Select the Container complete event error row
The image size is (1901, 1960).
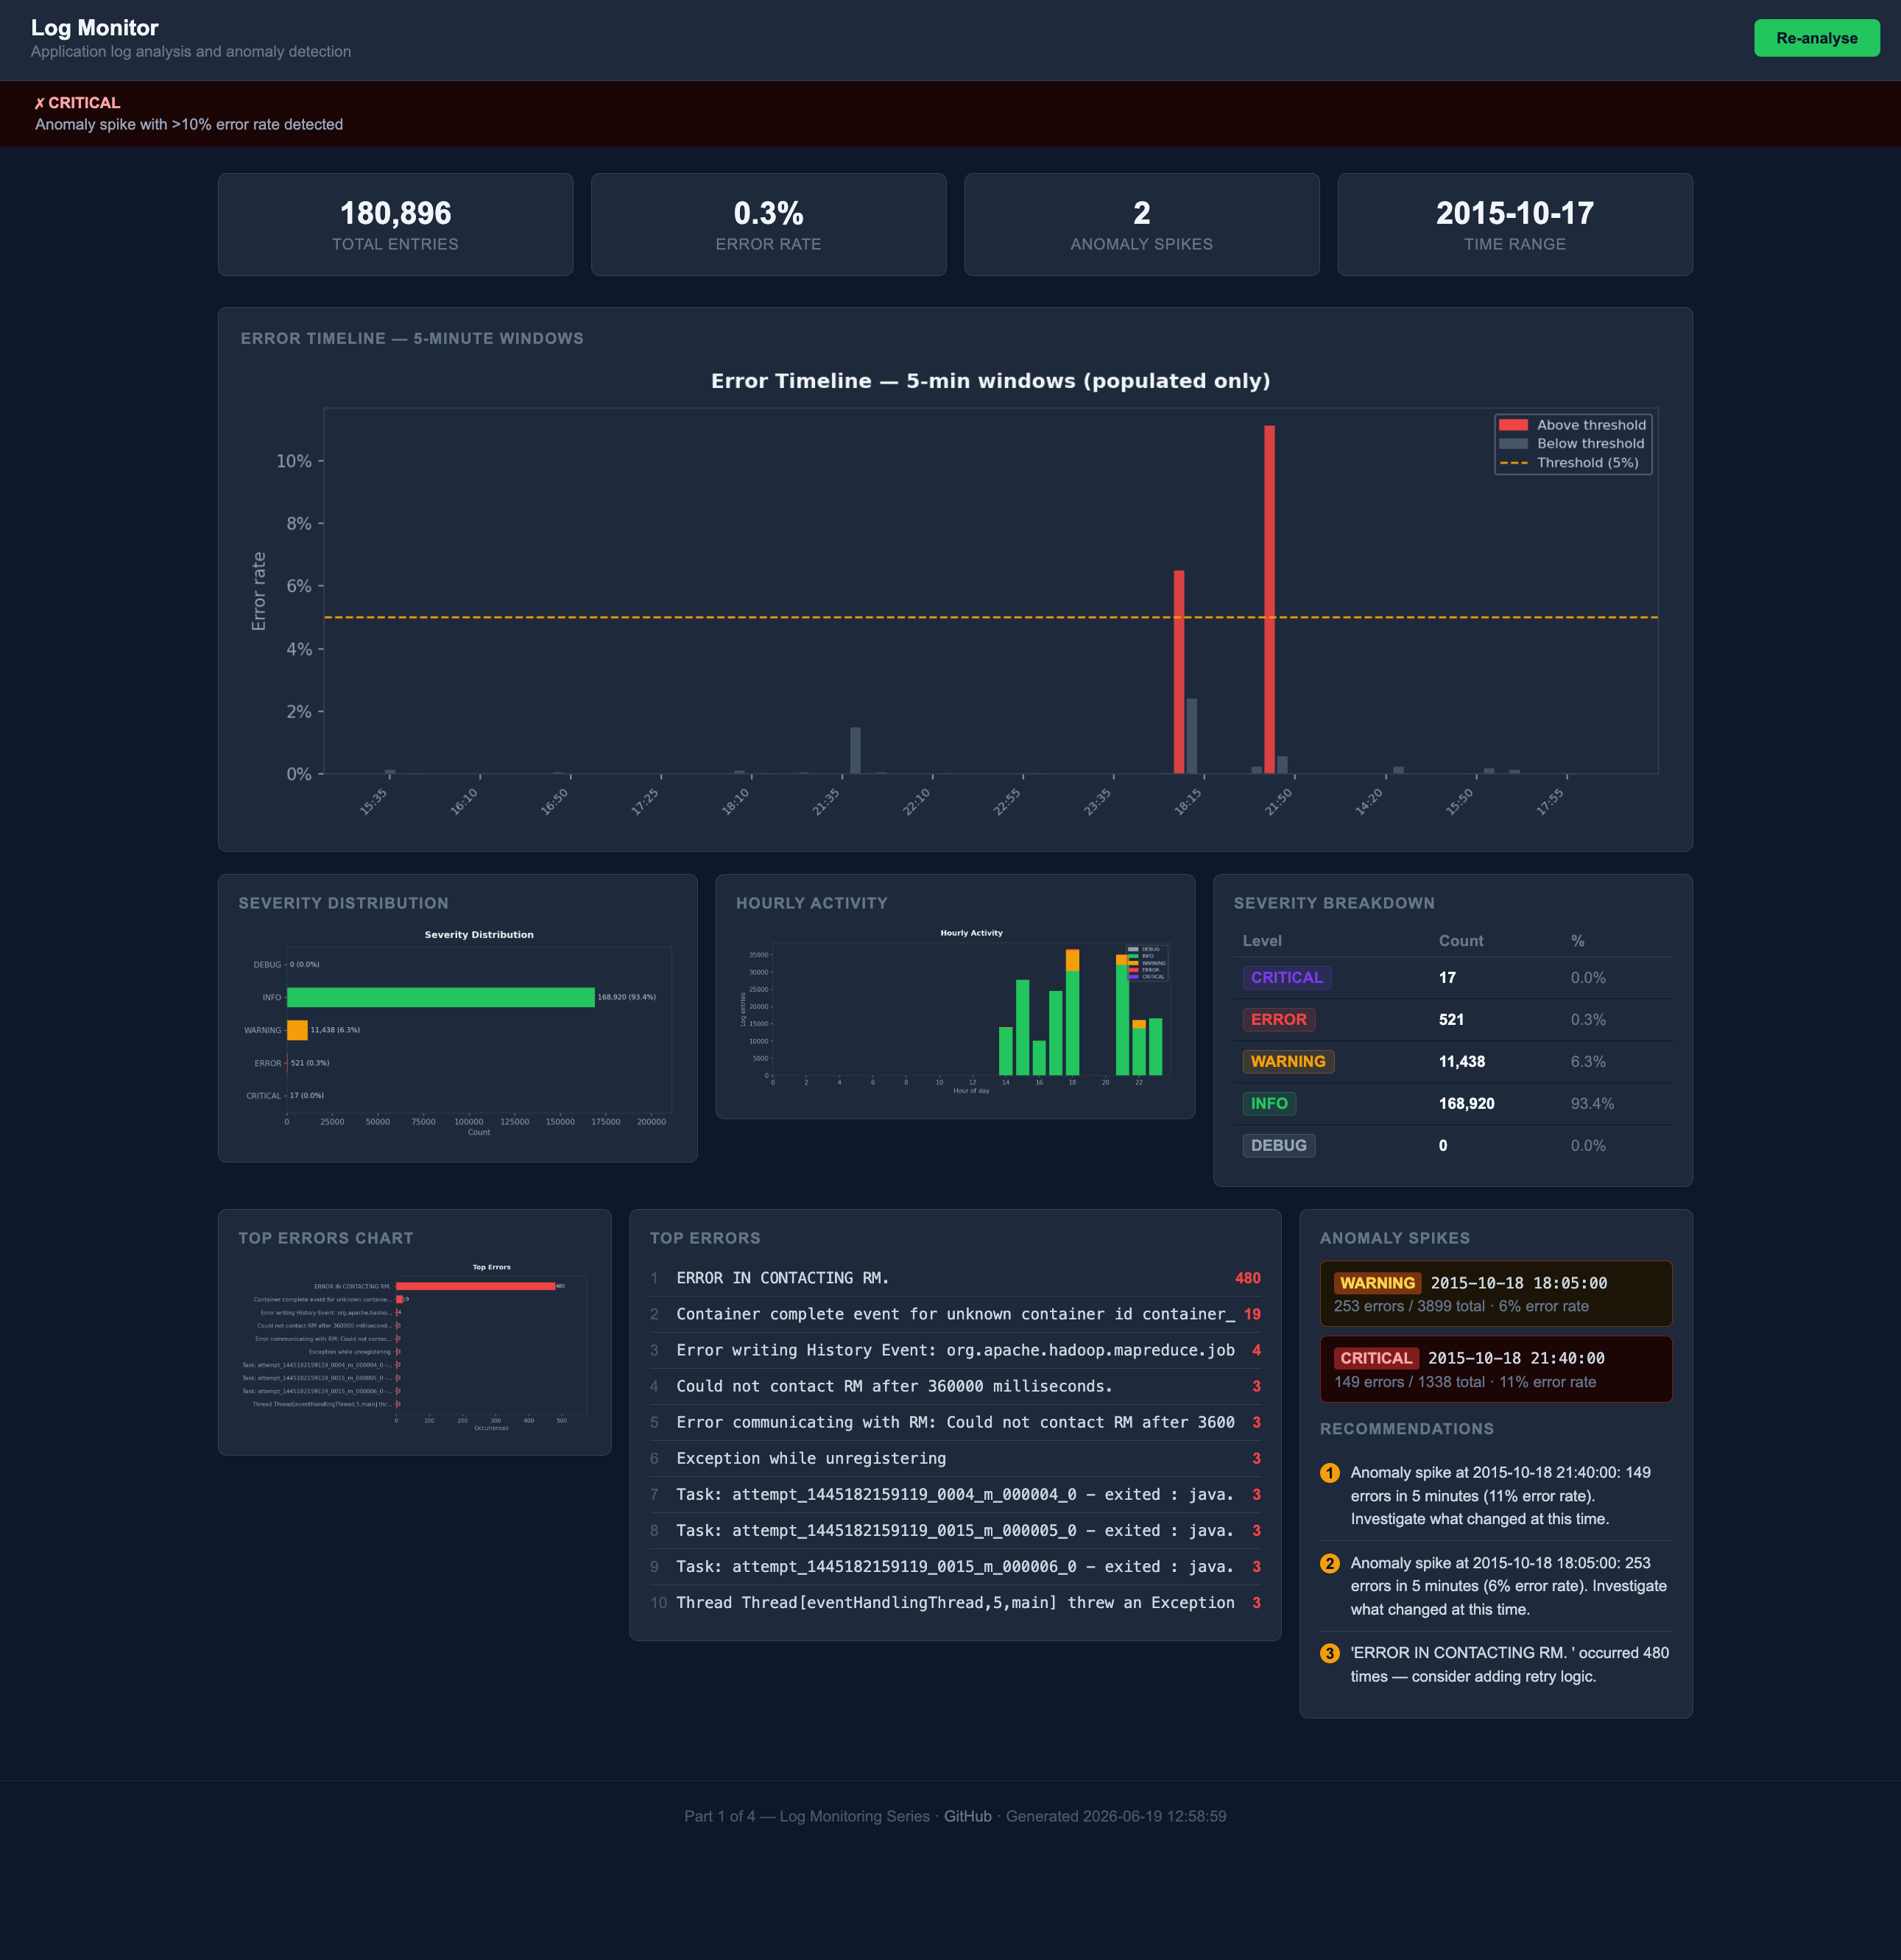point(955,1314)
